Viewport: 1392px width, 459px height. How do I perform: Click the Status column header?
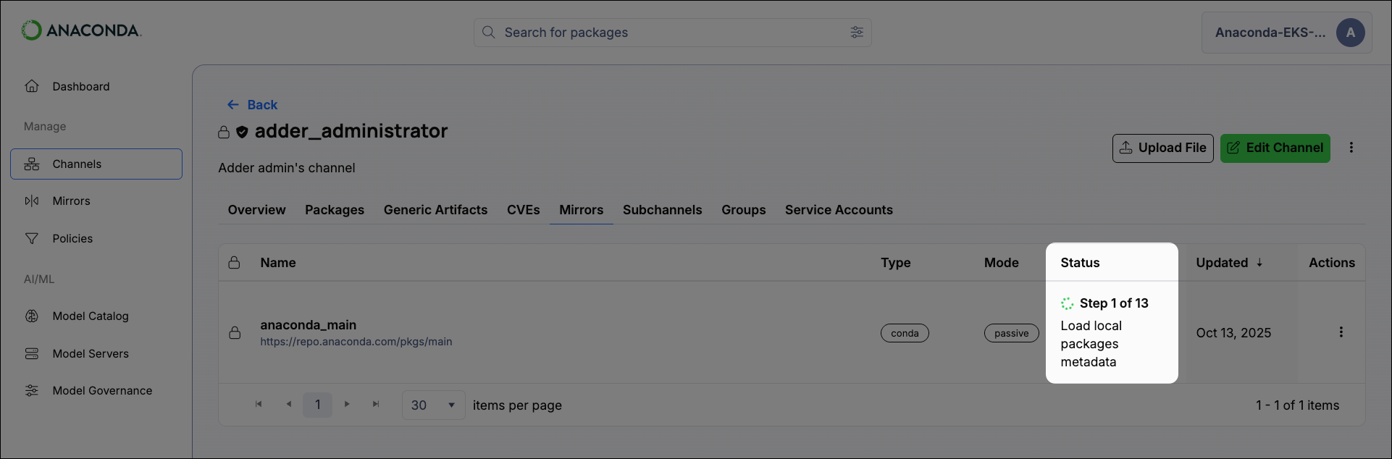(1080, 263)
